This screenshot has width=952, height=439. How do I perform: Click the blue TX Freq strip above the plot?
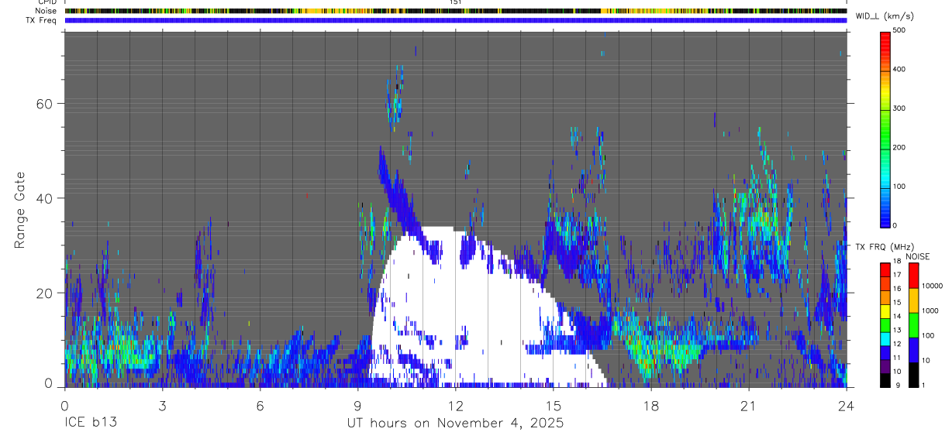[x=455, y=20]
